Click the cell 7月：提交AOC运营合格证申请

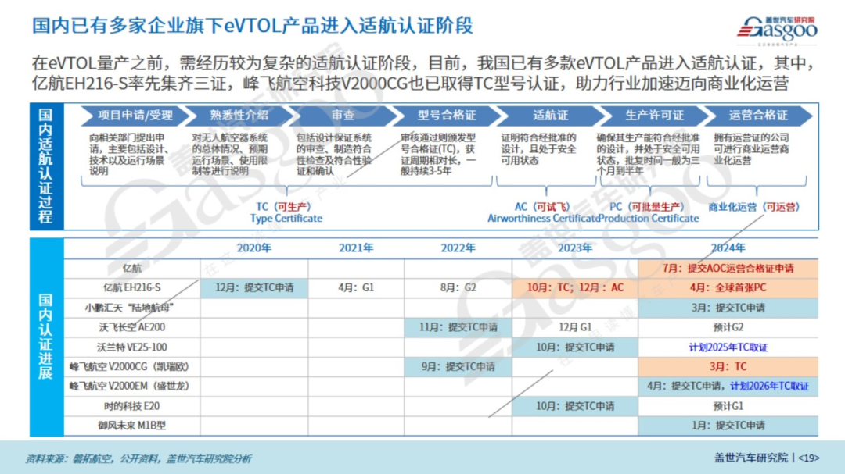pyautogui.click(x=728, y=269)
